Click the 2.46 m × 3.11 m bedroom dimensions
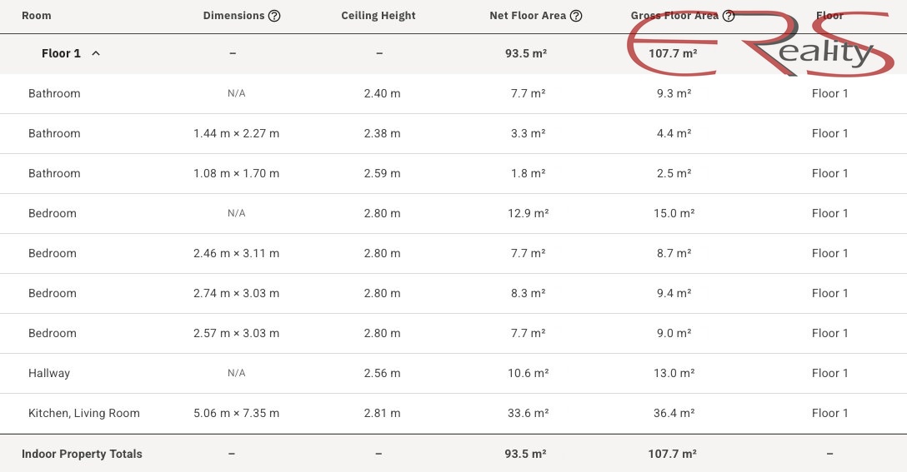907x472 pixels. pyautogui.click(x=236, y=253)
